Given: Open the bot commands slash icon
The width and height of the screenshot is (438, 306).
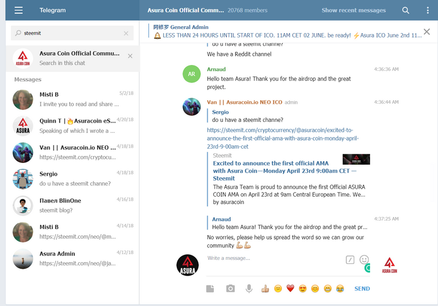Looking at the screenshot, I should pyautogui.click(x=350, y=260).
